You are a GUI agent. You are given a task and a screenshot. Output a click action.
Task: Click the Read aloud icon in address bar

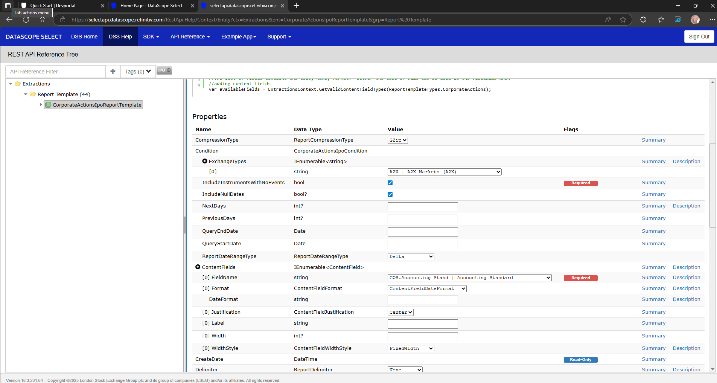(x=608, y=20)
